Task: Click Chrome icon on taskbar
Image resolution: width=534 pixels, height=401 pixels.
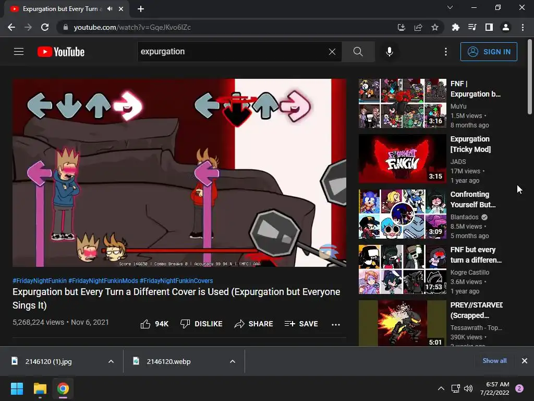Action: point(63,388)
